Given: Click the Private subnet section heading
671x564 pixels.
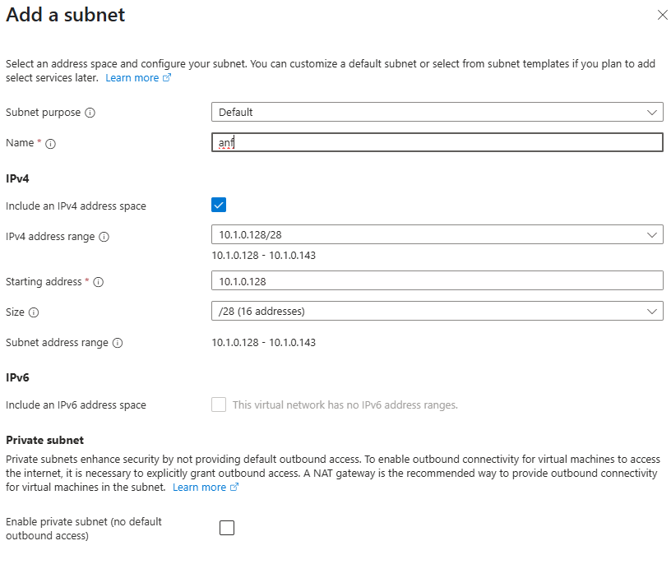Looking at the screenshot, I should click(x=45, y=440).
